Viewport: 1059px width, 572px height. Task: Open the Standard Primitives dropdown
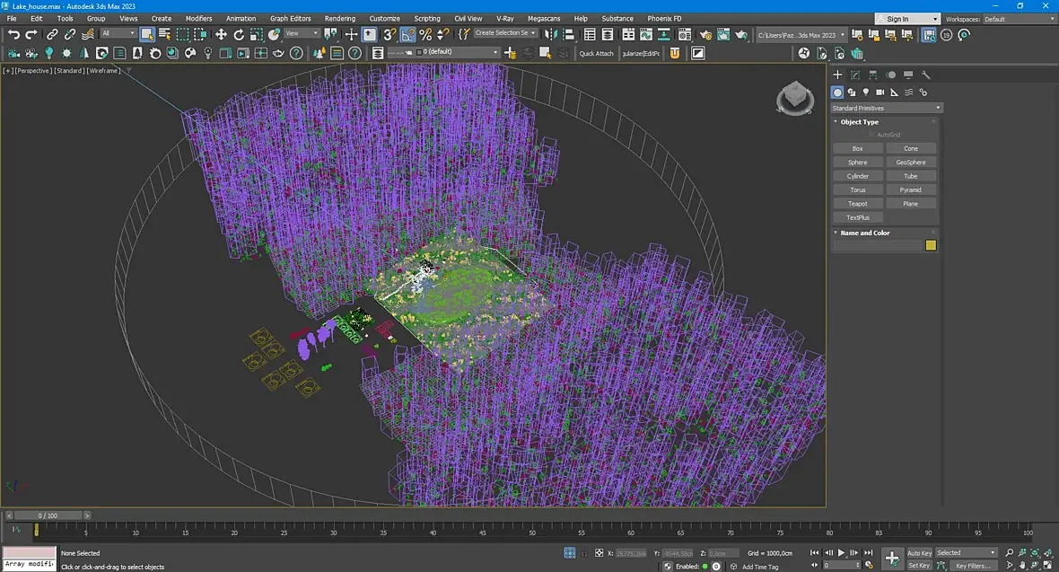[x=886, y=108]
